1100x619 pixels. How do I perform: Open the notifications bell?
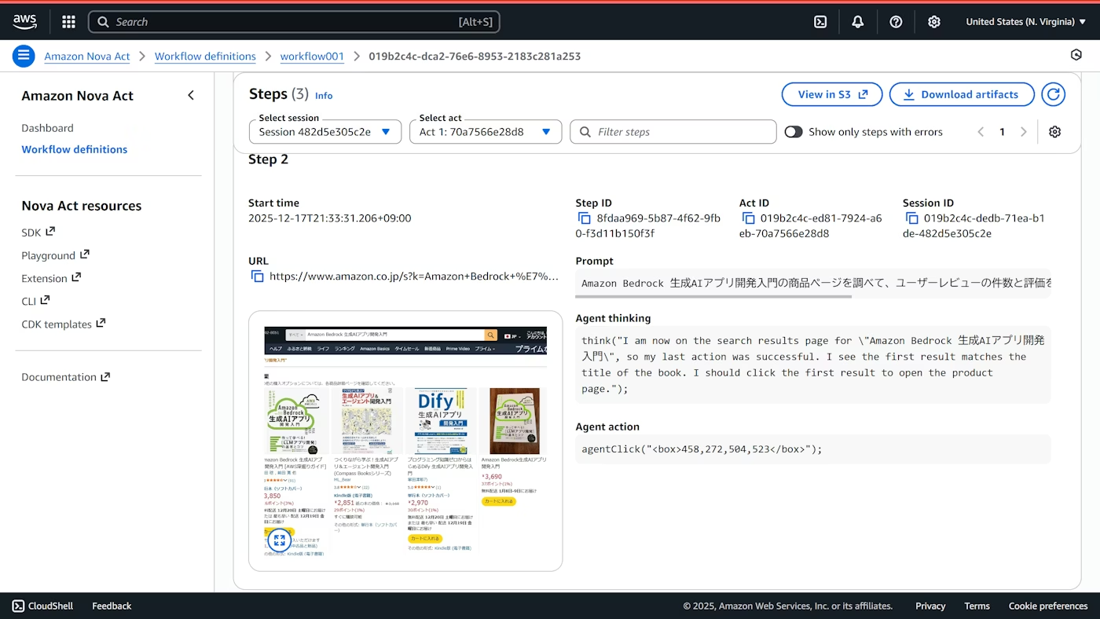858,22
